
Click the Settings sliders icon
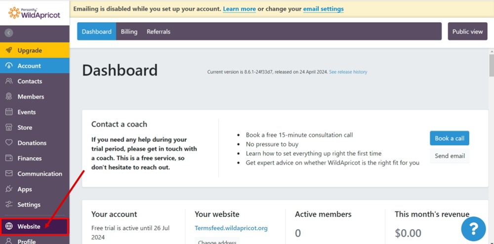tap(9, 205)
